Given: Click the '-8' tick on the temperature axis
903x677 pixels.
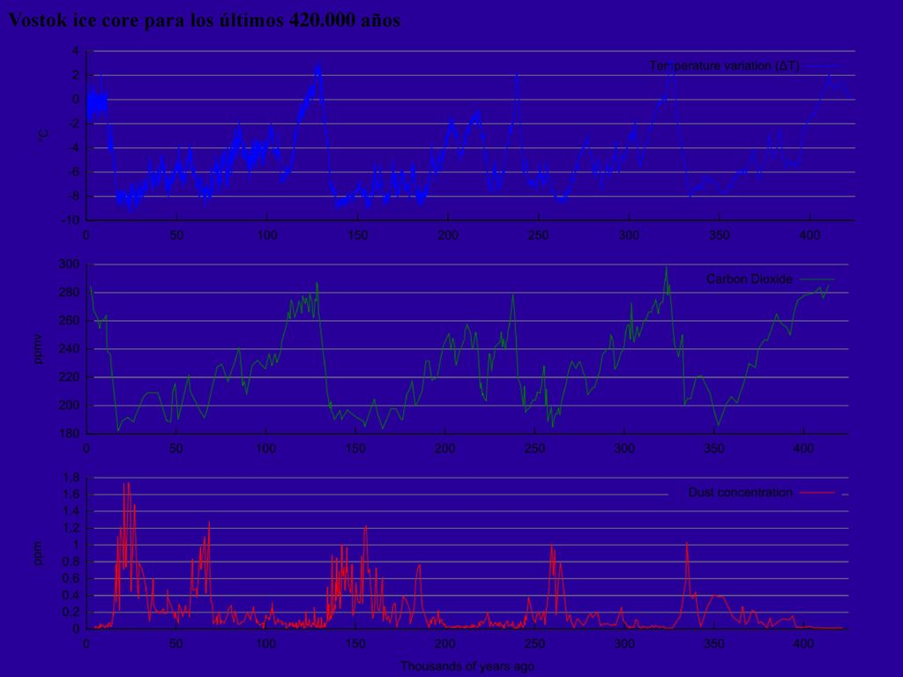Looking at the screenshot, I should point(72,196).
